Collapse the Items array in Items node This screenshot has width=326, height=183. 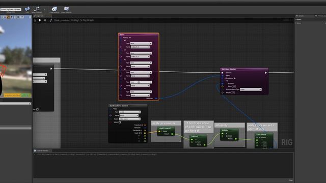(123, 38)
